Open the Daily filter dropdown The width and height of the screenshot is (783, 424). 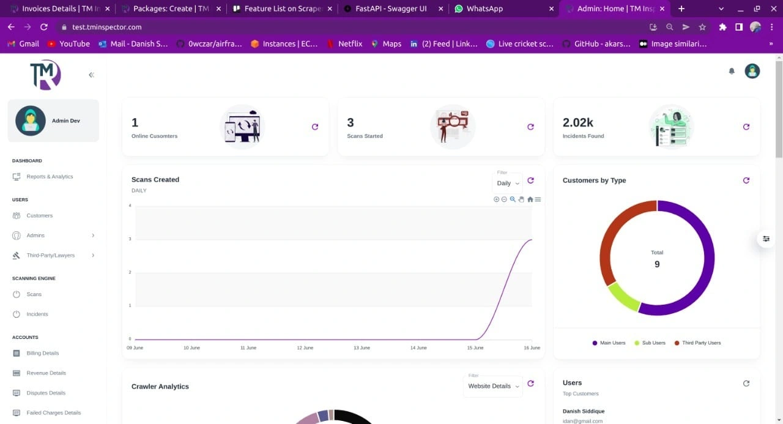pos(507,183)
